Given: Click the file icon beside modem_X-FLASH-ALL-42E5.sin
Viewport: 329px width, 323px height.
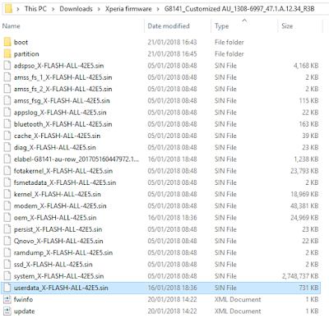Looking at the screenshot, I should coord(7,205).
